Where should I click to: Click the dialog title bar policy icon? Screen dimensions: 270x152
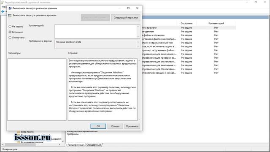10,8
